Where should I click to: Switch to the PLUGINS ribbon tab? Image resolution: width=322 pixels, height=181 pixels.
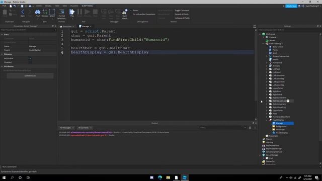[74, 6]
